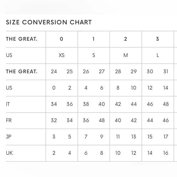This screenshot has height=177, width=177.
Task: Click JP size 17 cell
Action: coord(166,137)
